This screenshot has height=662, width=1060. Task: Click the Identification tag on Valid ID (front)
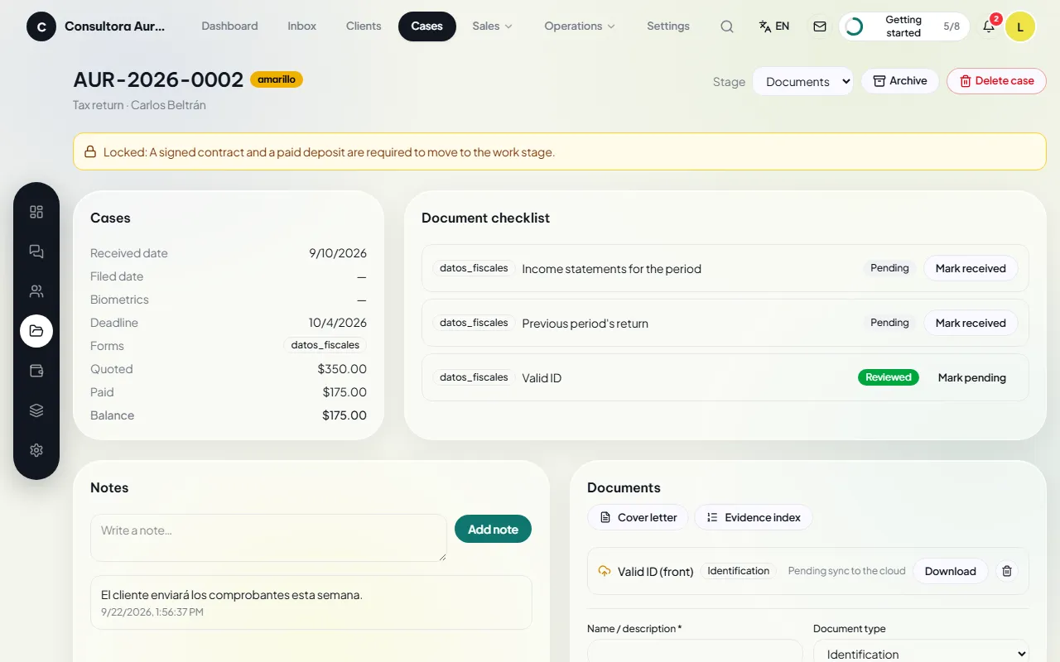click(x=739, y=571)
